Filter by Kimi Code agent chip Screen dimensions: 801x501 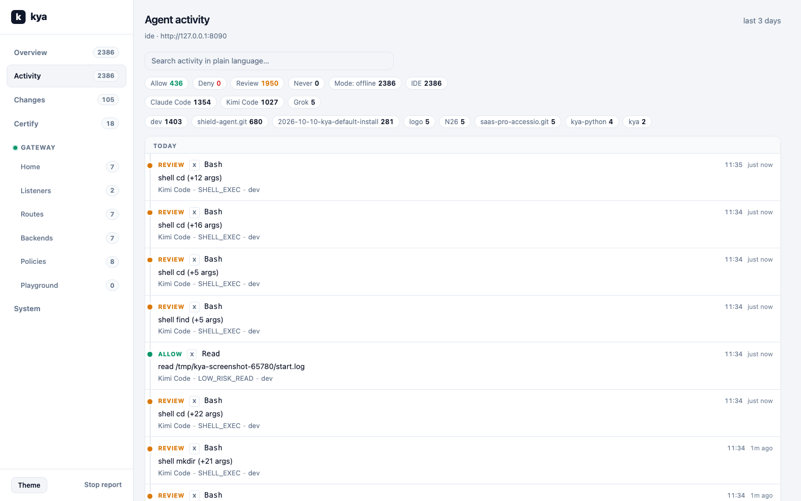(x=252, y=102)
